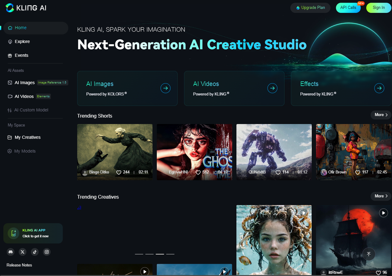Screen dimensions: 392x276
Task: Open the AI Videos card arrow
Action: point(272,88)
